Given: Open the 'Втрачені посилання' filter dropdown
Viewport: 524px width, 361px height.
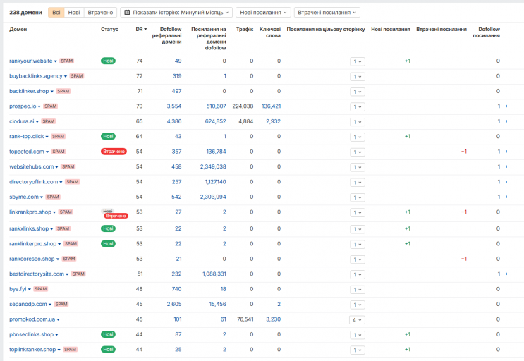Looking at the screenshot, I should click(x=327, y=13).
